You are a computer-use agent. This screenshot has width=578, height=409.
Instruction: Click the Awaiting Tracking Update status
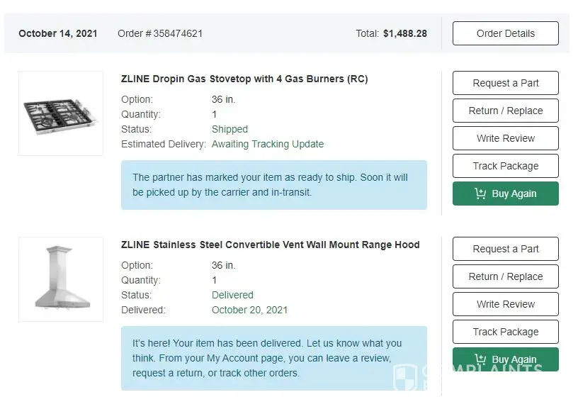pos(267,144)
